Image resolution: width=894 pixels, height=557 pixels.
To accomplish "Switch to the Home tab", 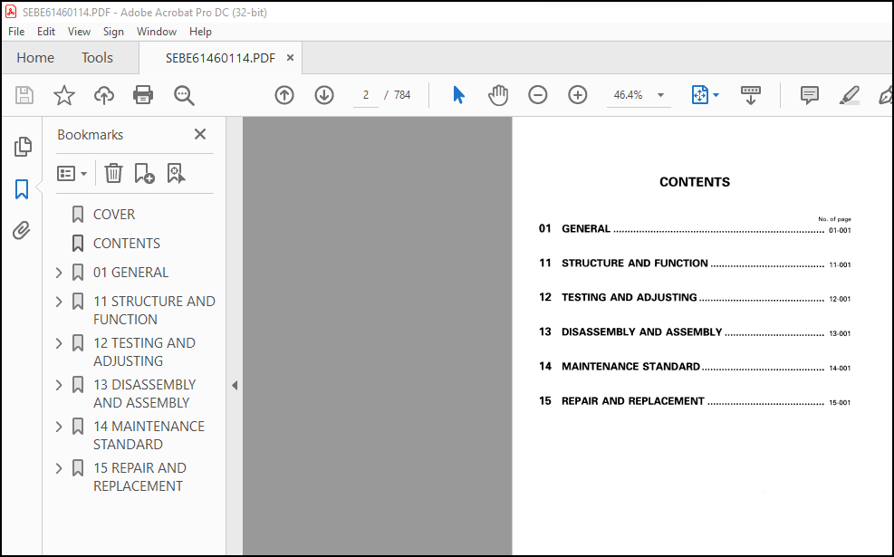I will pyautogui.click(x=35, y=58).
